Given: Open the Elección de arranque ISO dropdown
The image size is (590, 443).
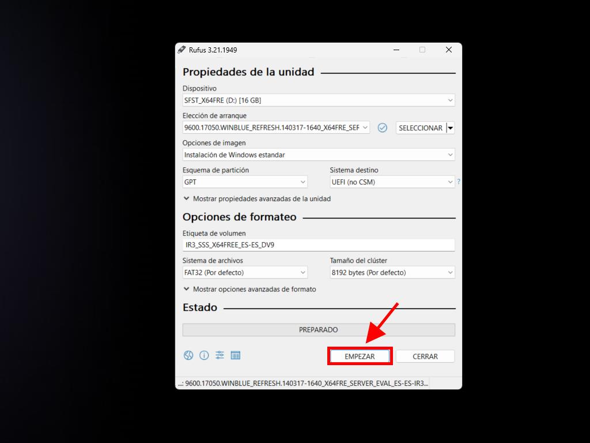Looking at the screenshot, I should coord(276,127).
